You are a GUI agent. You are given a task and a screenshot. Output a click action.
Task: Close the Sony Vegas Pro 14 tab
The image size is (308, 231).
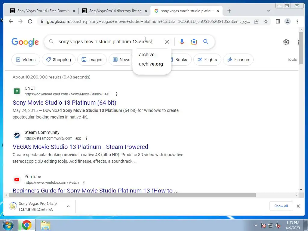point(74,11)
